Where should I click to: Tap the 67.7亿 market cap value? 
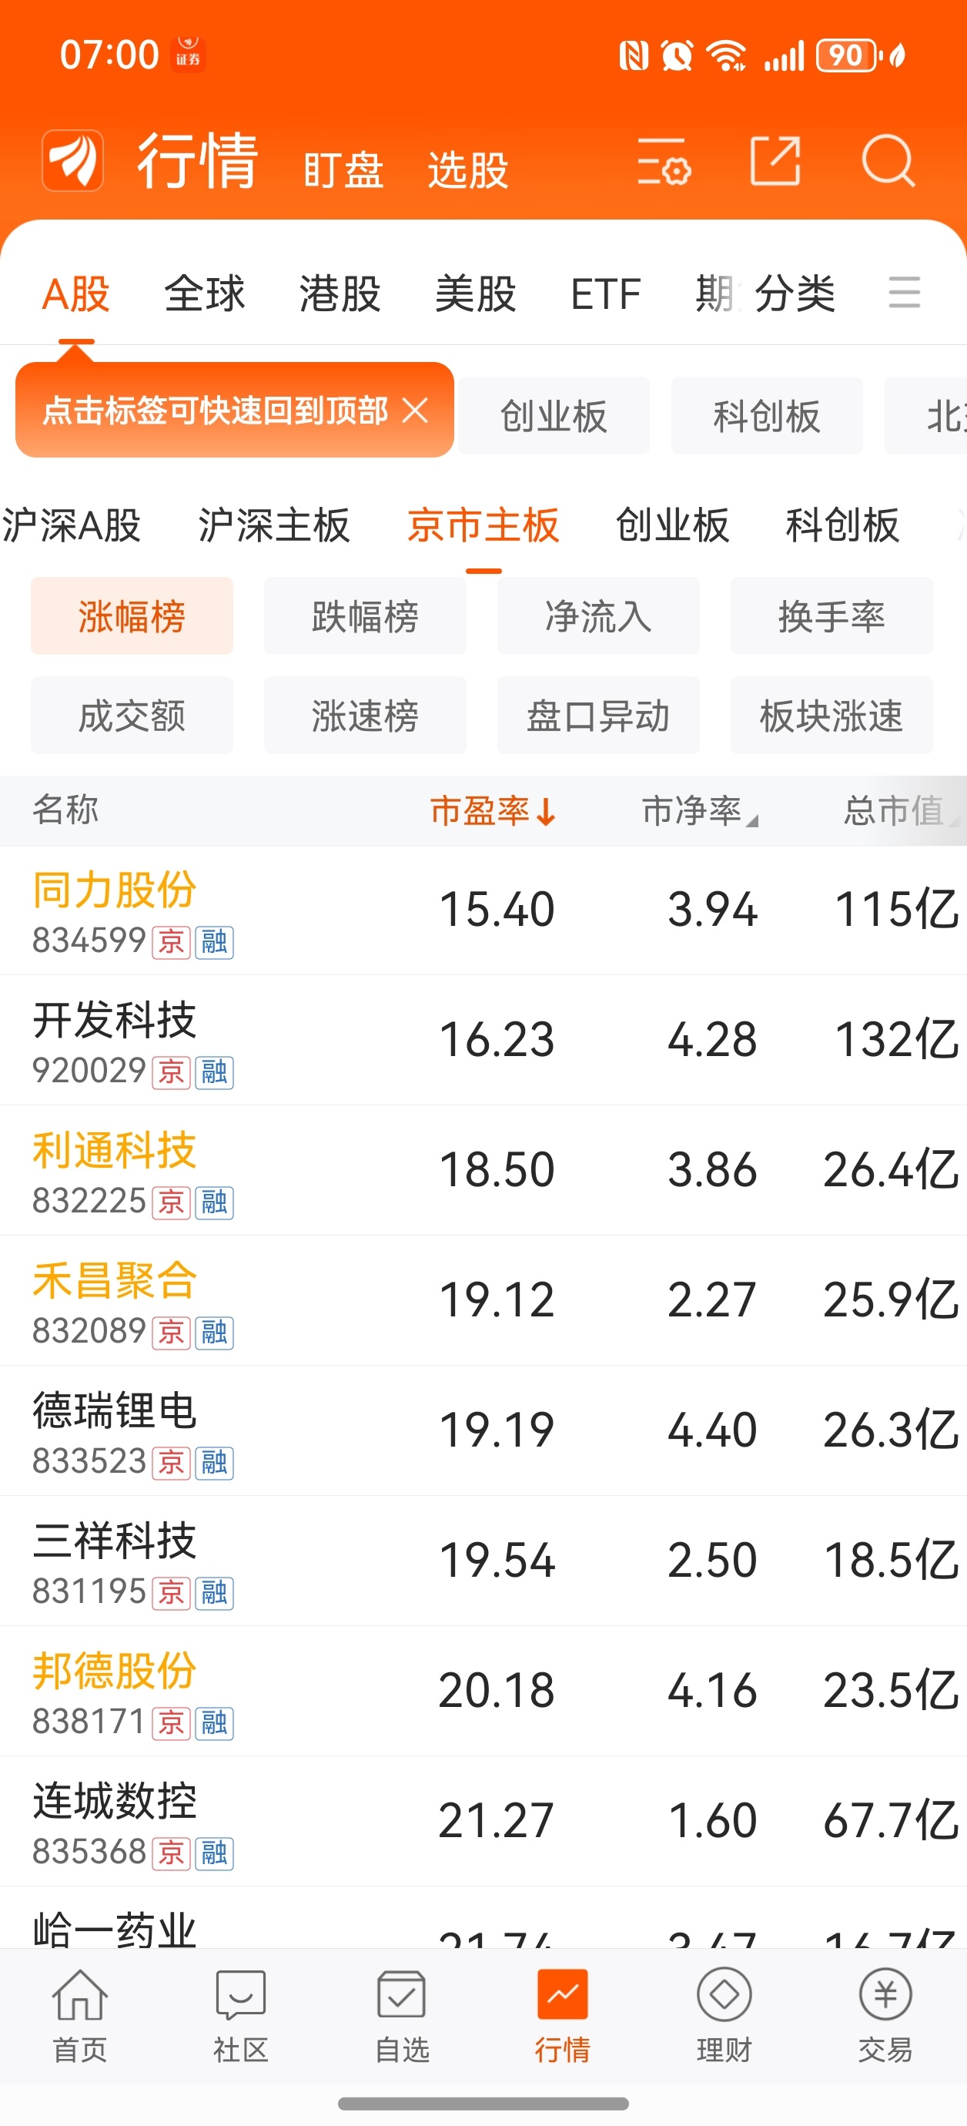(x=891, y=1819)
